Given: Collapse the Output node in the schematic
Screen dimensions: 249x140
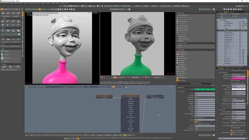Looking at the screenshot, I should pyautogui.click(x=147, y=96).
